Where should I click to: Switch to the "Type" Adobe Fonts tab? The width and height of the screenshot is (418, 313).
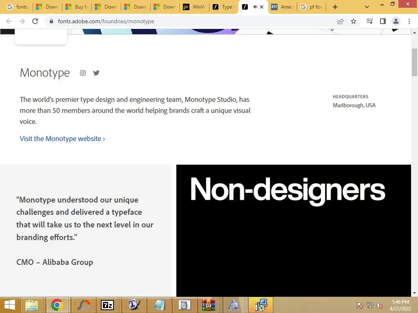click(x=224, y=7)
